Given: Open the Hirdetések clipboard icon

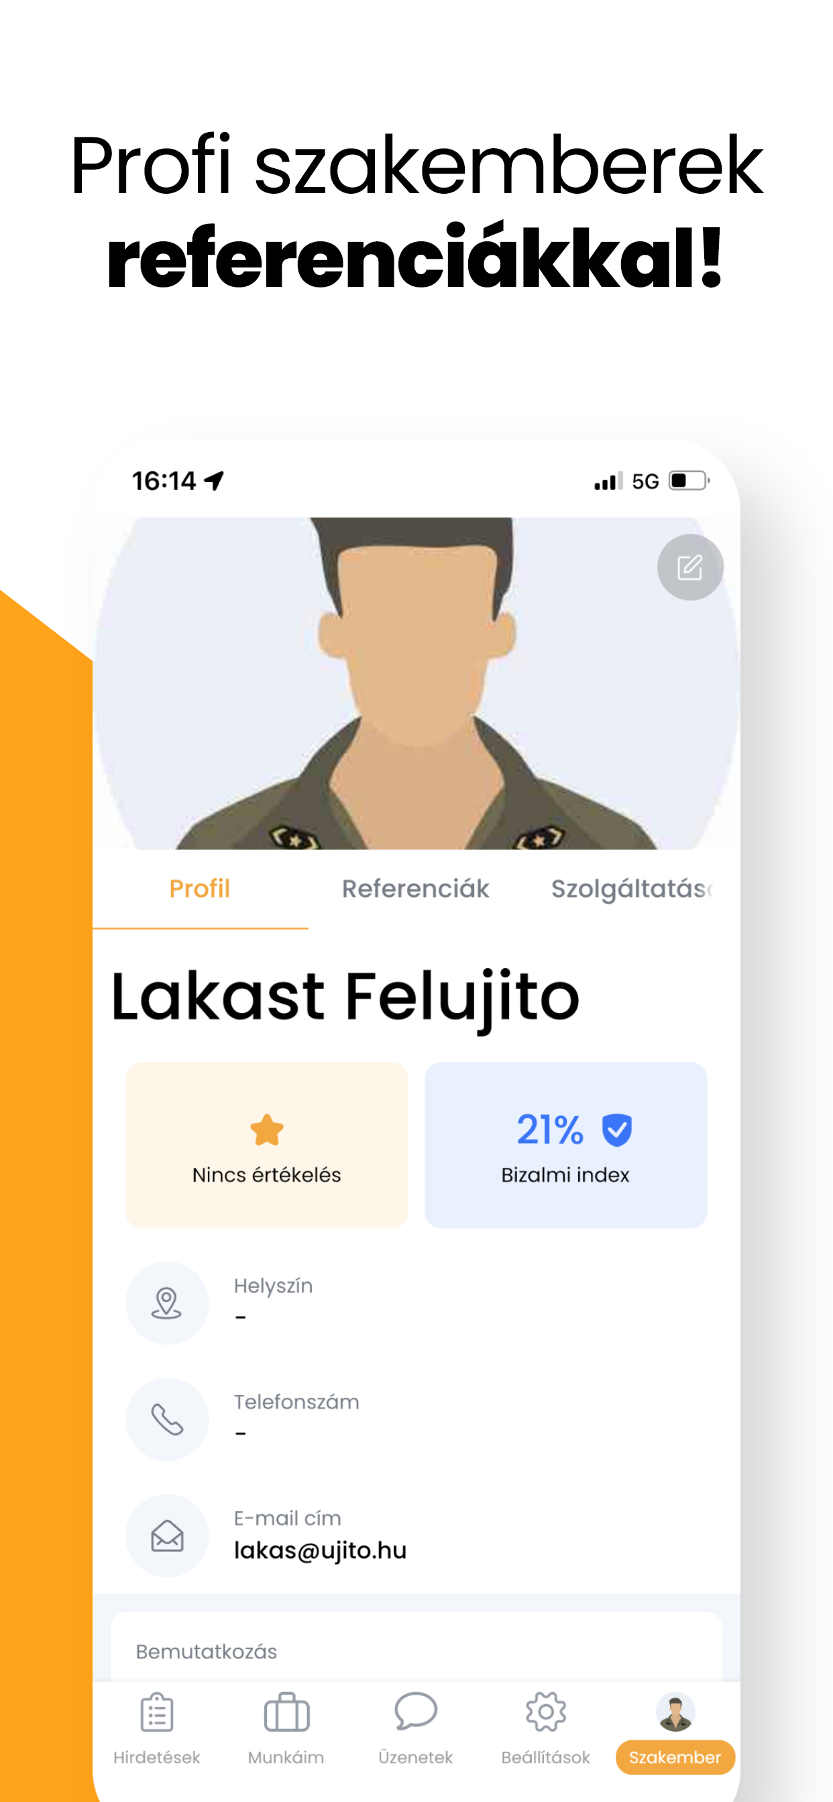Looking at the screenshot, I should point(157,1712).
